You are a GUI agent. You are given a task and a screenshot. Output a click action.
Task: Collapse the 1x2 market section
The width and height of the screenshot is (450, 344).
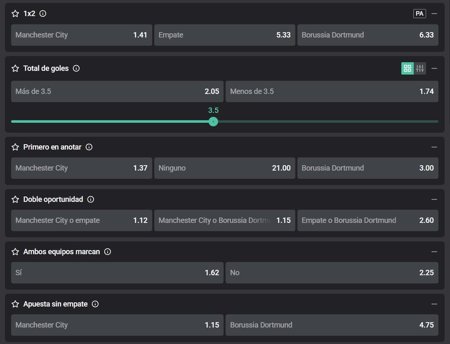pyautogui.click(x=434, y=14)
